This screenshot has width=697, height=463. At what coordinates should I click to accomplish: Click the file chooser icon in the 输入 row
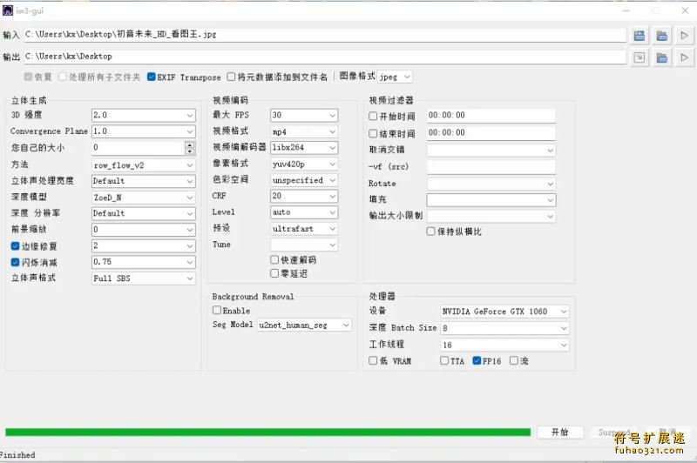pyautogui.click(x=639, y=36)
